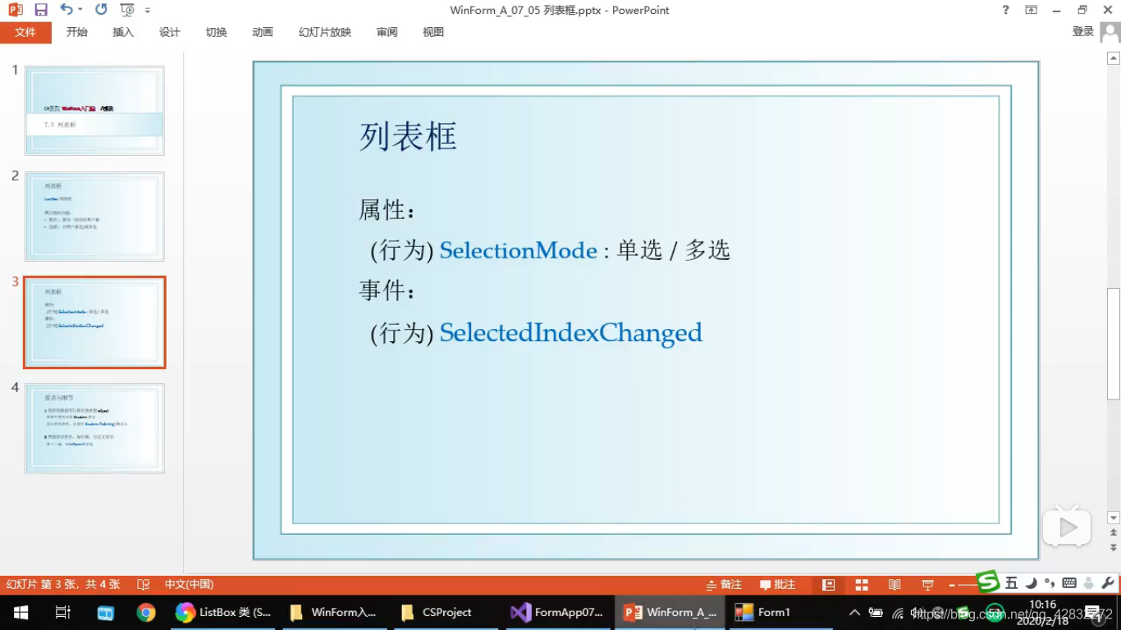
Task: Open the IME wrench settings icon
Action: pos(1108,583)
